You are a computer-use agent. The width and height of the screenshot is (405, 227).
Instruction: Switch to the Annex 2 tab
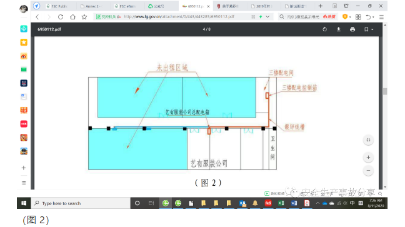tap(91, 6)
